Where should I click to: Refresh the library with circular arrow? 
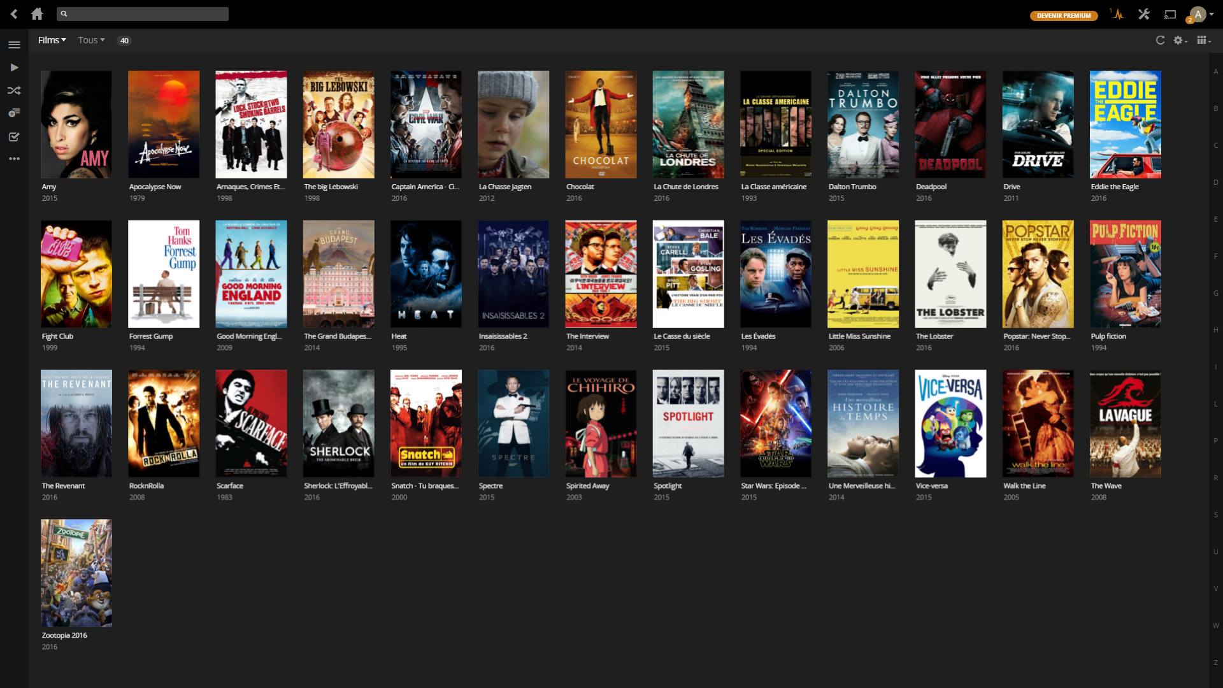point(1160,40)
